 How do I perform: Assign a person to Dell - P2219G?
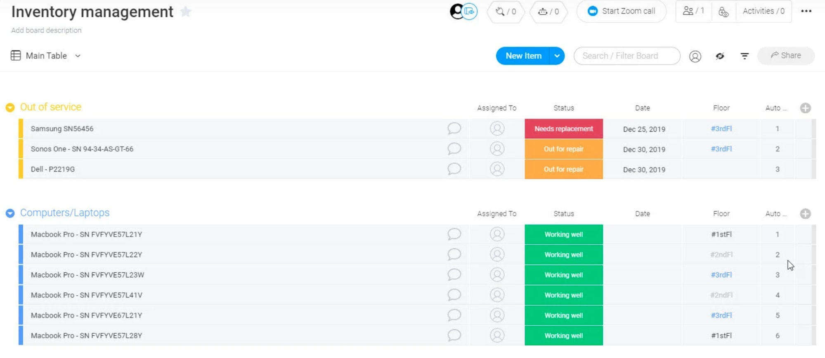pyautogui.click(x=497, y=169)
